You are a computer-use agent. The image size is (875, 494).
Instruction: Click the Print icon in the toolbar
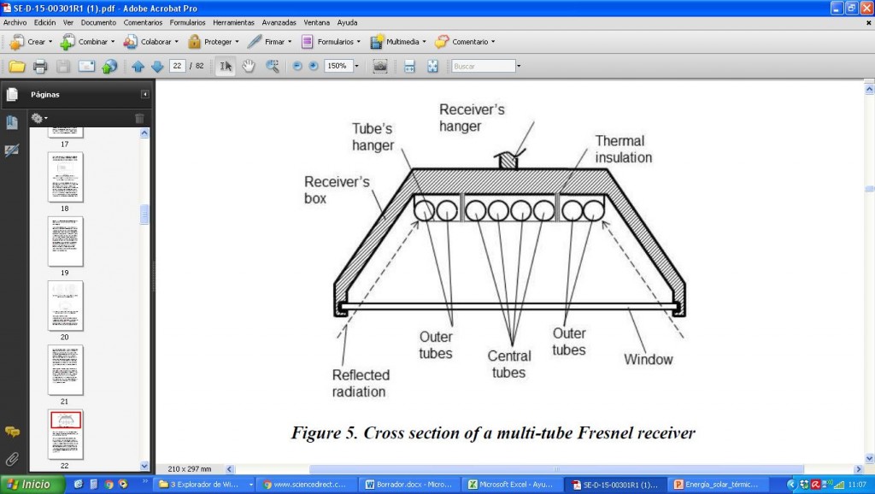pos(40,67)
